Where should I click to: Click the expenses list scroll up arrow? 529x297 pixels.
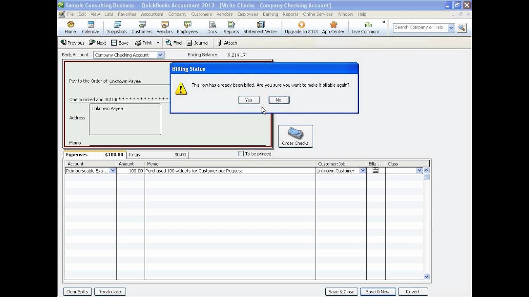pyautogui.click(x=427, y=170)
